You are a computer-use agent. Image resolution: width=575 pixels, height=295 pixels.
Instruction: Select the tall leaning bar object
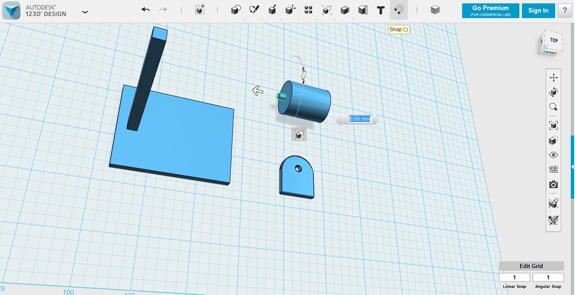(147, 80)
